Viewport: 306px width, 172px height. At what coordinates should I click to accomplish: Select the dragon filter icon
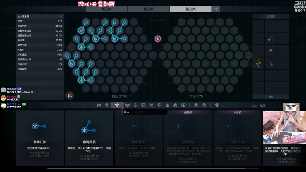tap(159, 105)
